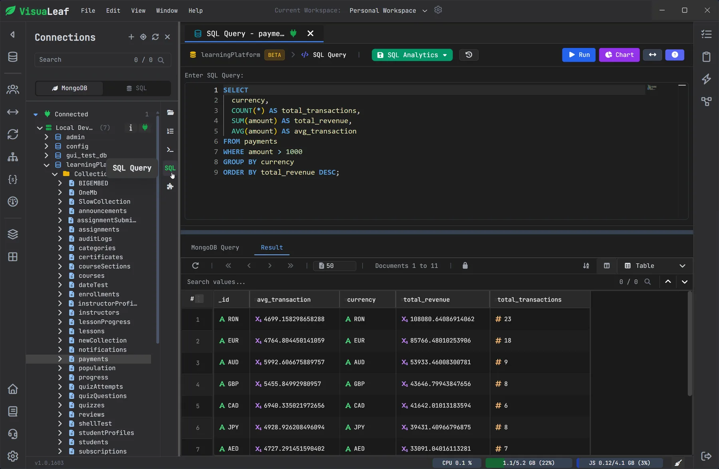Open the Edit menu
The width and height of the screenshot is (719, 469).
(x=113, y=10)
